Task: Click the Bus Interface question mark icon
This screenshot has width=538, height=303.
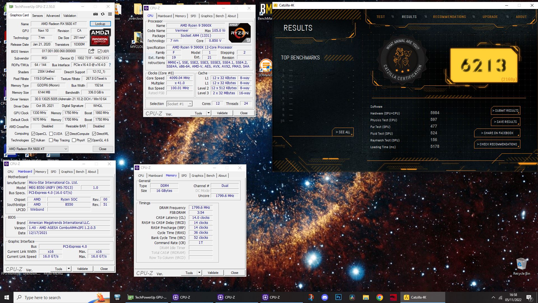Action: (x=110, y=65)
